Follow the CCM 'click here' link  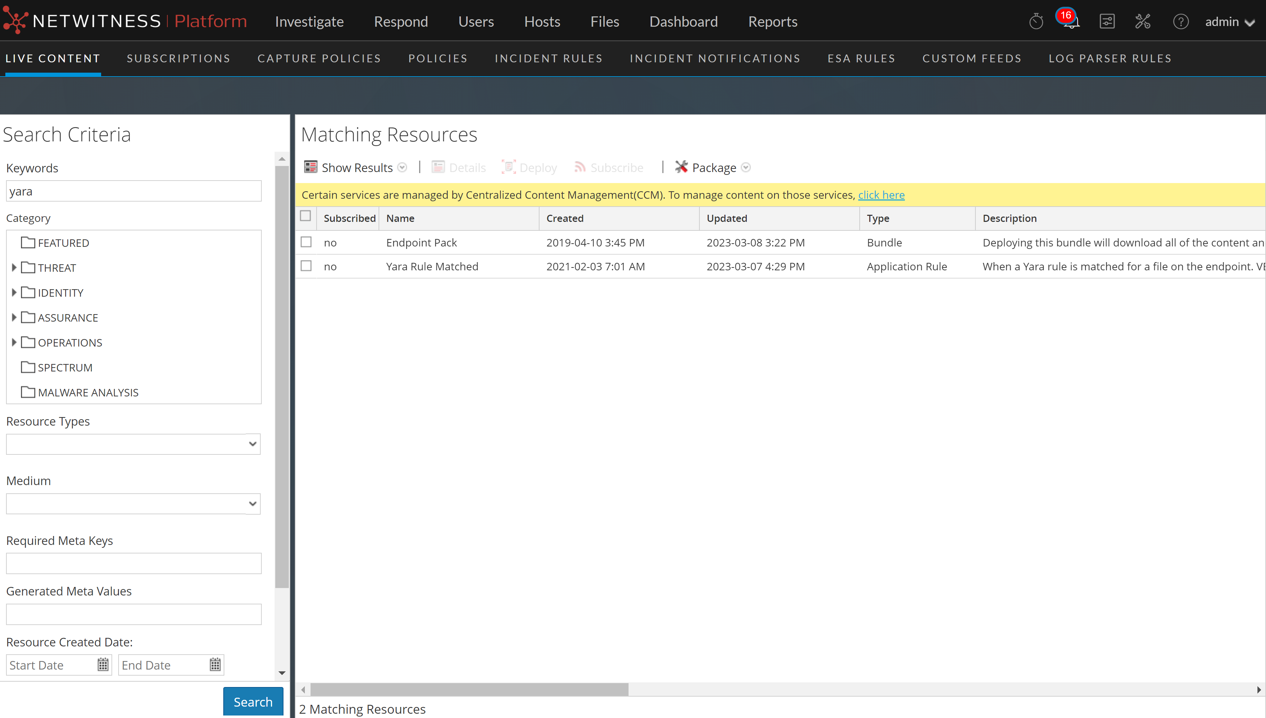coord(881,195)
